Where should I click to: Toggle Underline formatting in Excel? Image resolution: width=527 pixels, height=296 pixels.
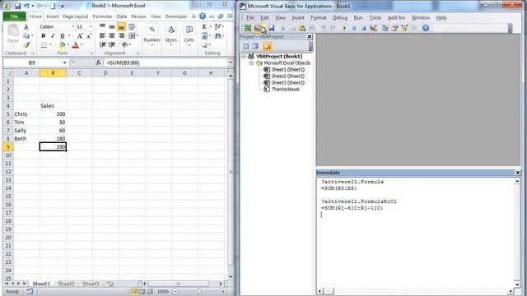[63, 36]
